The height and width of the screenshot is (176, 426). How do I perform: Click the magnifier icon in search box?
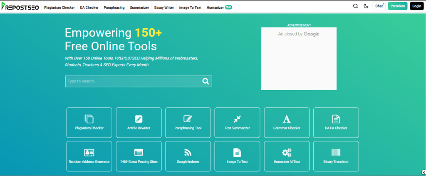tap(206, 81)
